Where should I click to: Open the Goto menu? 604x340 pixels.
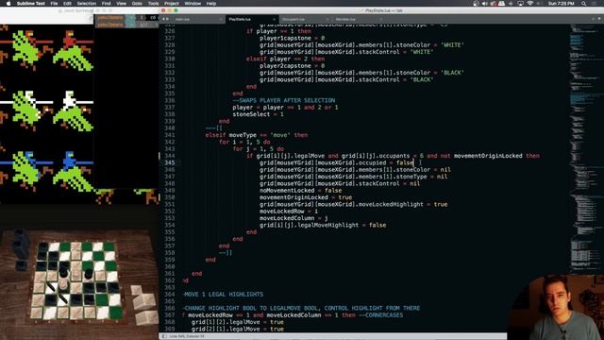137,4
